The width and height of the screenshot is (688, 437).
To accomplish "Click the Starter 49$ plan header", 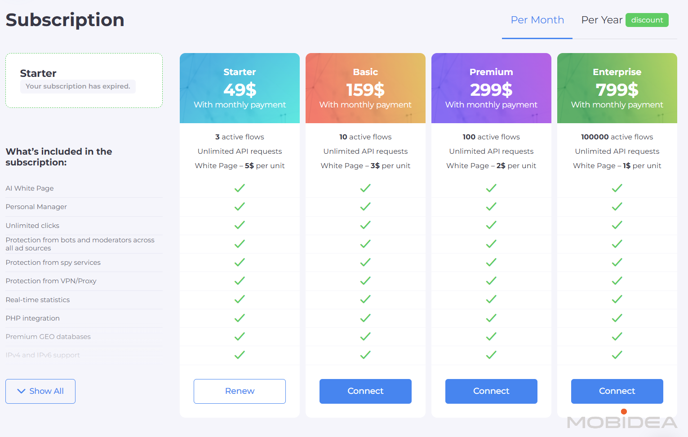I will [240, 88].
